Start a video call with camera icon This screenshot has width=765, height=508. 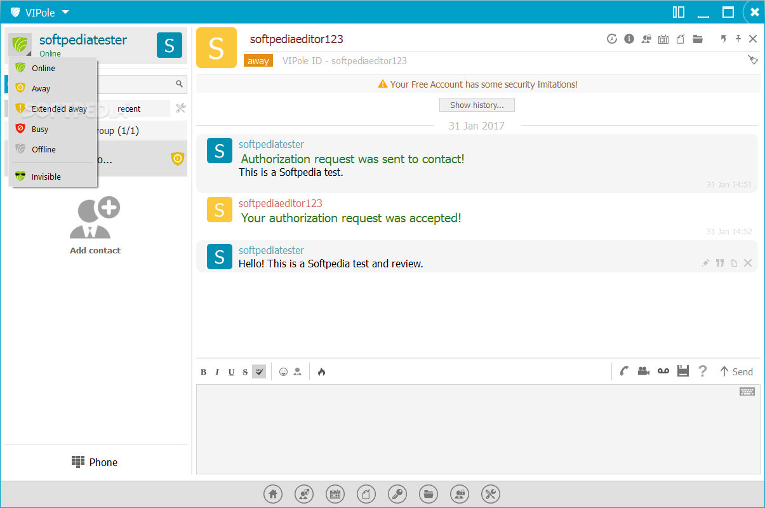644,371
